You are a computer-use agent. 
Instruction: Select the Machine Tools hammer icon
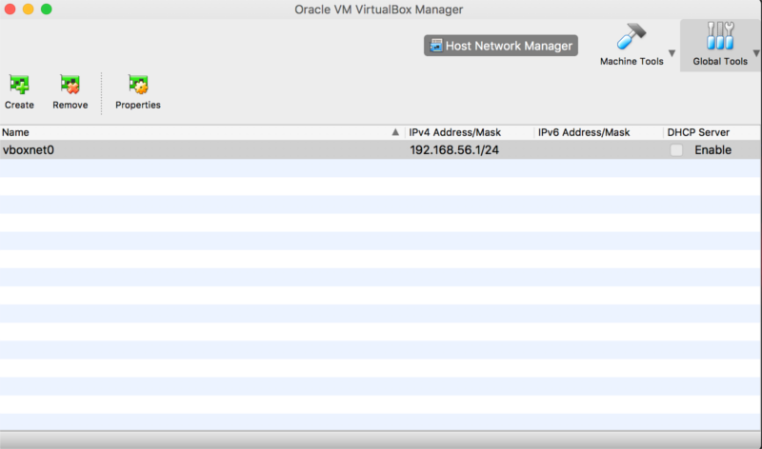pos(631,38)
